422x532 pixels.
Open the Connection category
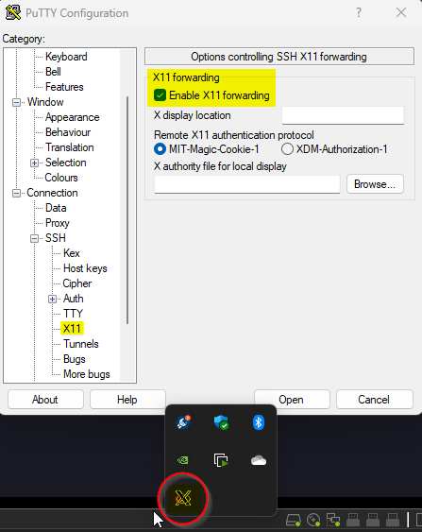pos(52,193)
